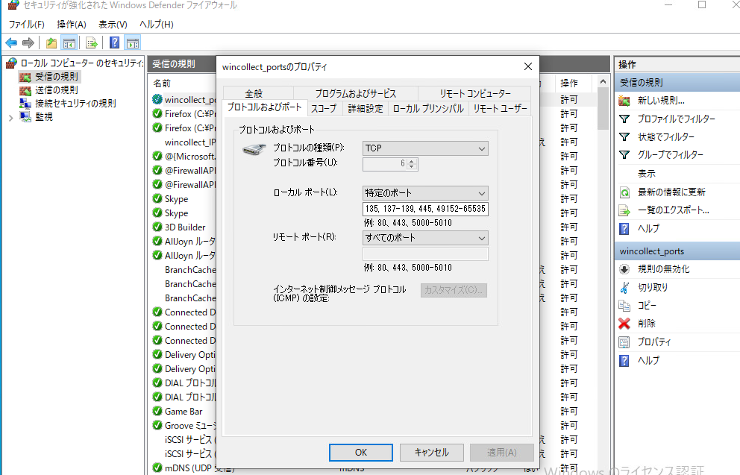The height and width of the screenshot is (475, 740).
Task: Switch to the スコープ tab
Action: [324, 108]
